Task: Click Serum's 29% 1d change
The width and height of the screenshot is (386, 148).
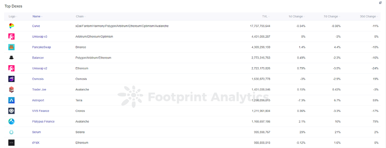Action: point(302,132)
